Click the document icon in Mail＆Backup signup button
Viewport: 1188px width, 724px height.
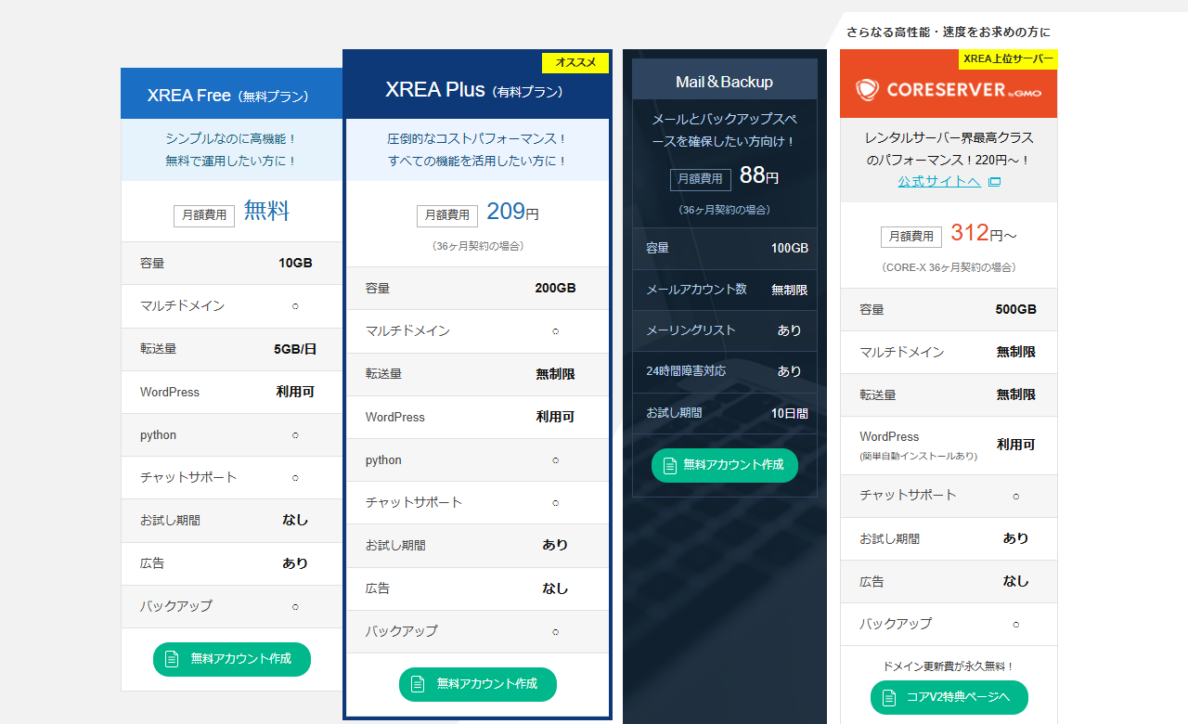coord(670,465)
